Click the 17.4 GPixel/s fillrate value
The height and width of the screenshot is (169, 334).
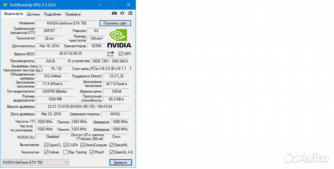coord(52,84)
